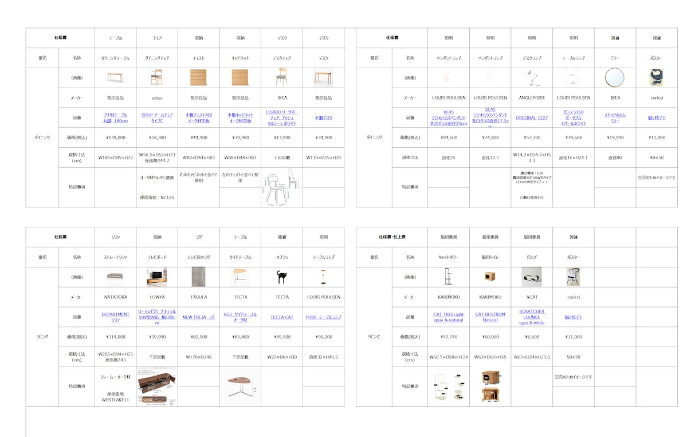The image size is (699, 437).
Task: Follow the CAT TREELight gray & natural link
Action: (x=449, y=317)
